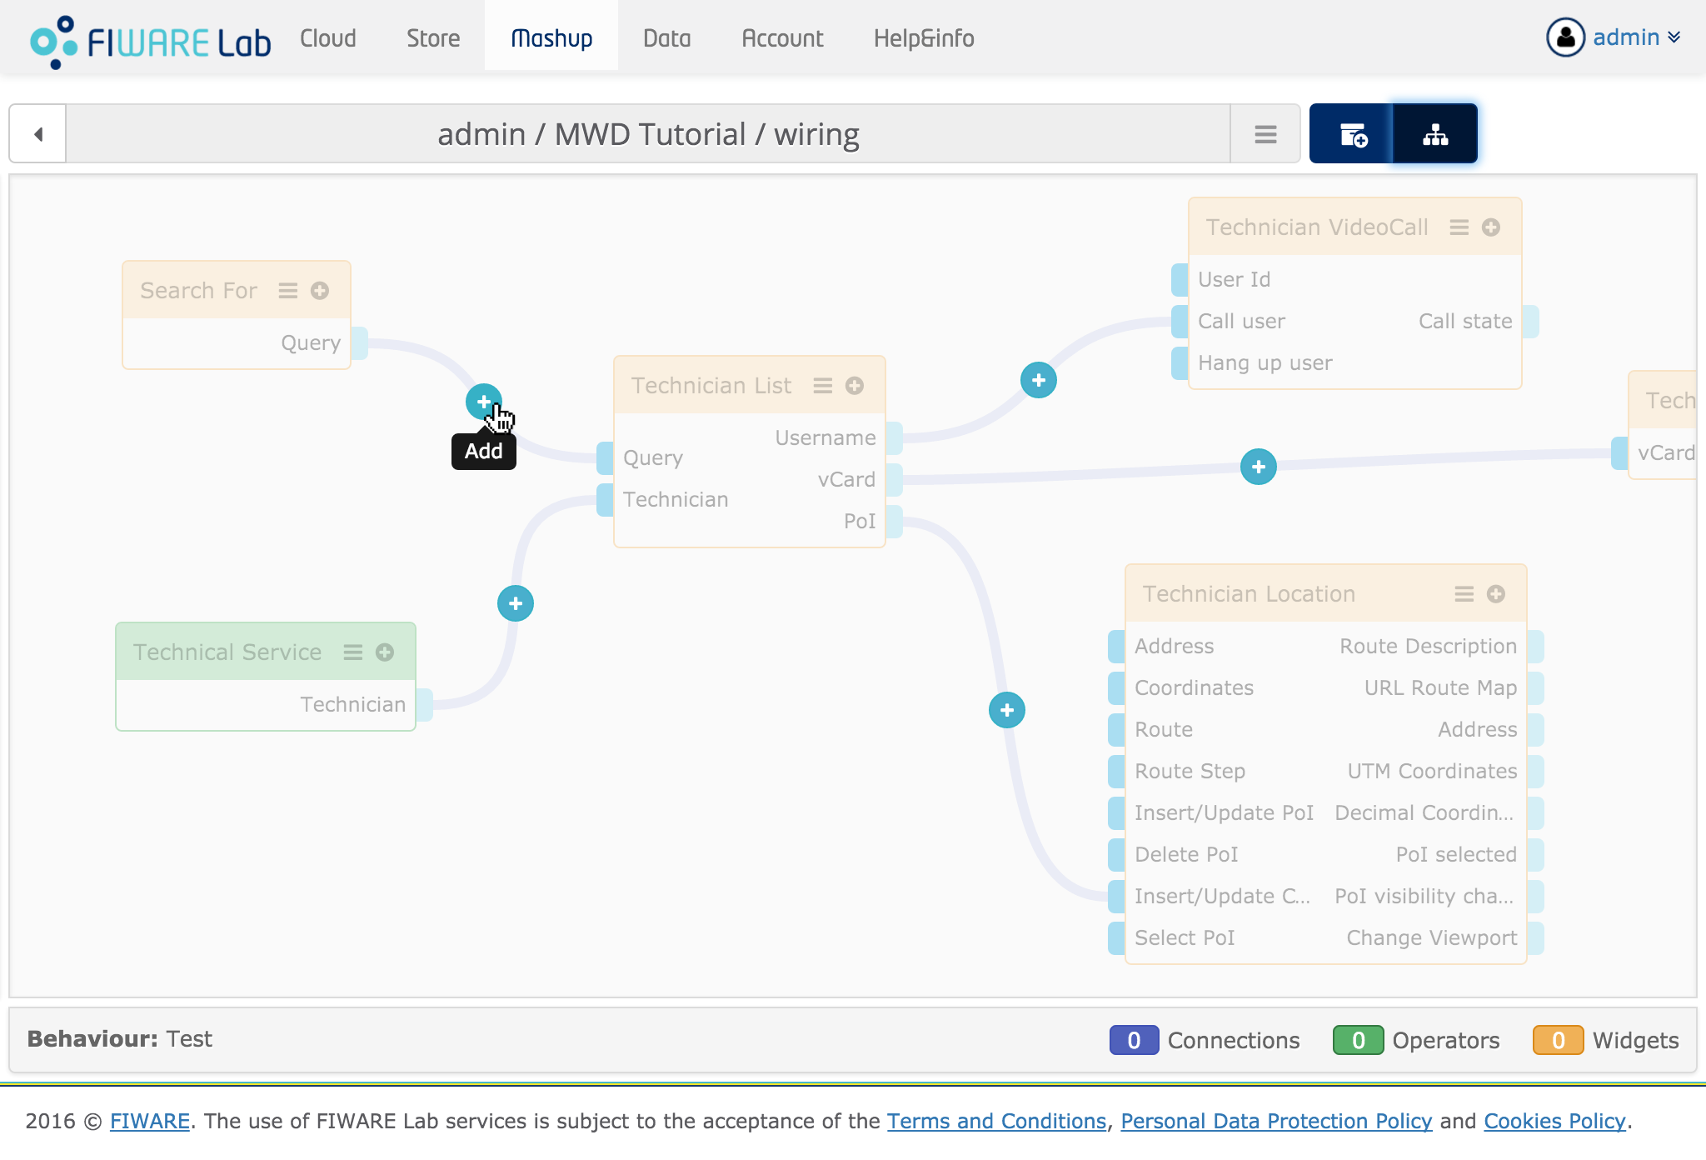Click the hamburger menu icon on Technician Location
The height and width of the screenshot is (1160, 1706).
(x=1460, y=593)
